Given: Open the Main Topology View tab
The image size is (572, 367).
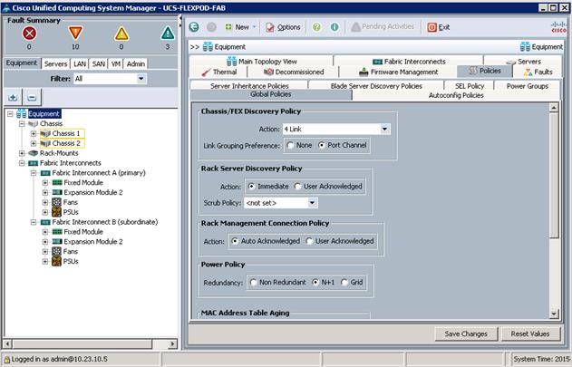Looking at the screenshot, I should [x=262, y=62].
